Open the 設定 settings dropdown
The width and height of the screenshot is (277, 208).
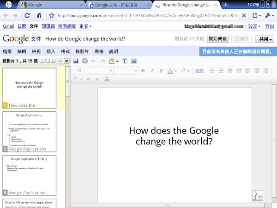coord(254,26)
